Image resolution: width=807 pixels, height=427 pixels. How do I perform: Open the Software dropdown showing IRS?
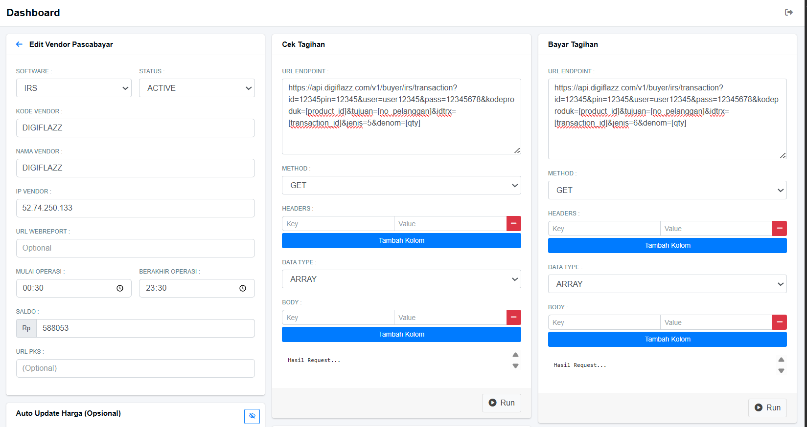[74, 88]
